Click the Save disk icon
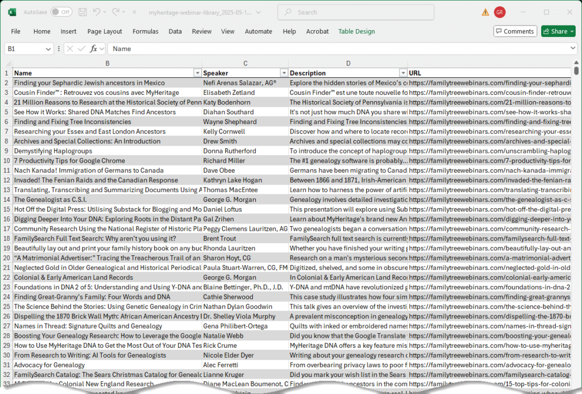Screen dimensions: 582x394 (83, 12)
